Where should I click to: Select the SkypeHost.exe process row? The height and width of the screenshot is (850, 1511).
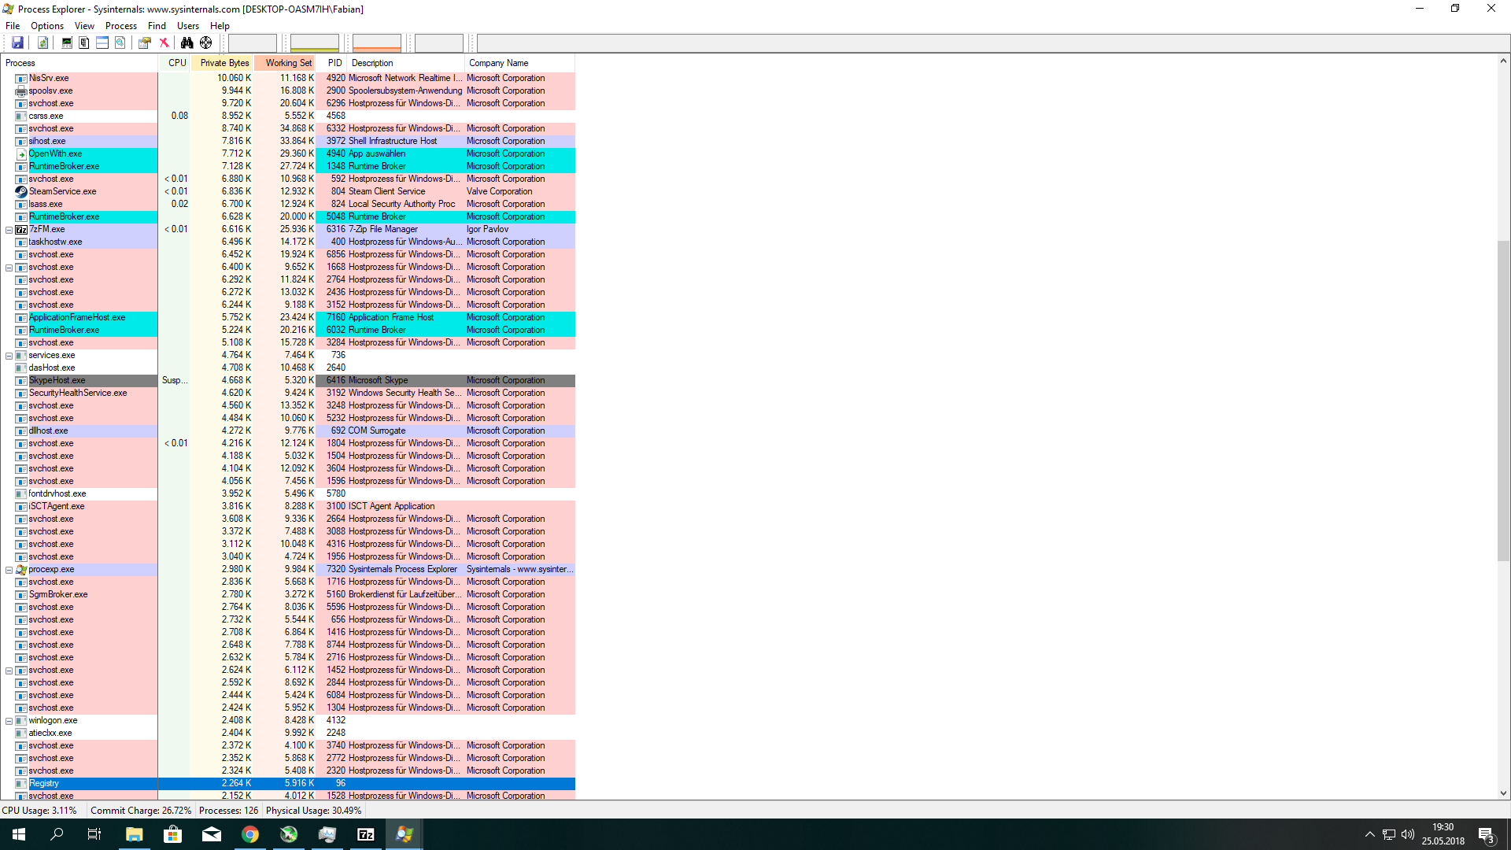57,380
